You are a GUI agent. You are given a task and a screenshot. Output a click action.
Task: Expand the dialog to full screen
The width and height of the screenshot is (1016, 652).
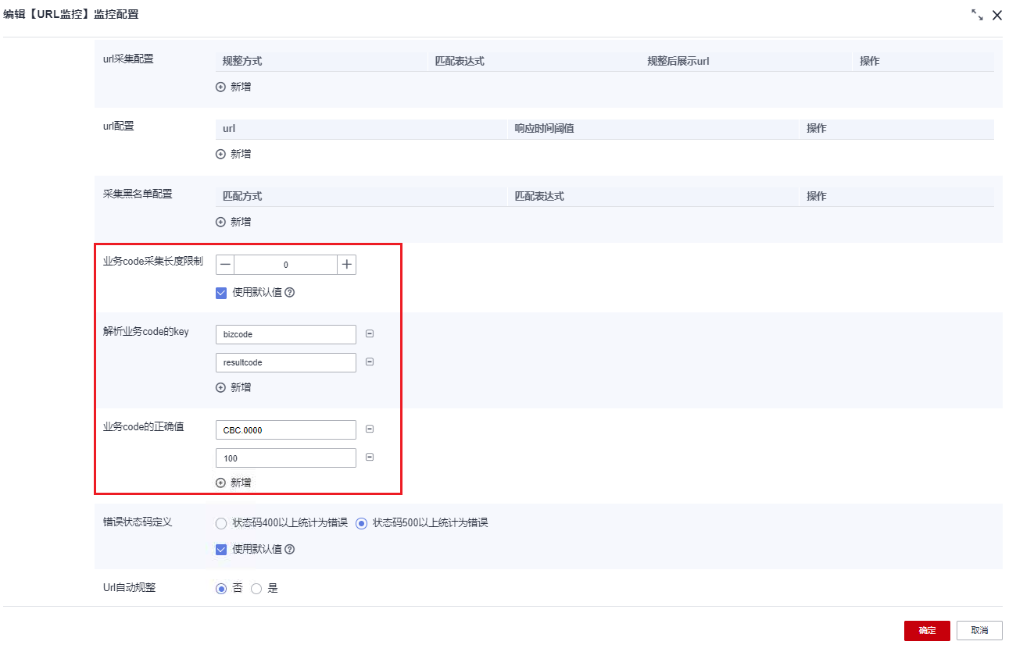(977, 15)
